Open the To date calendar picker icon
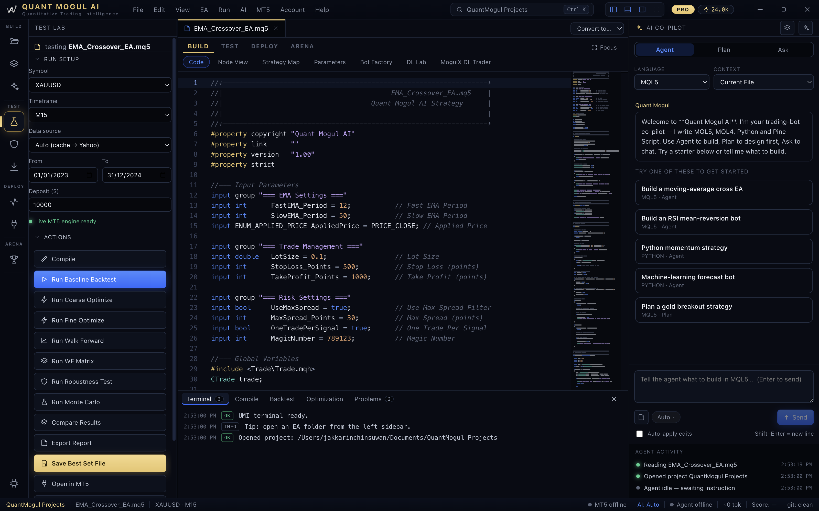Screen dimensions: 819x511 [x=163, y=175]
